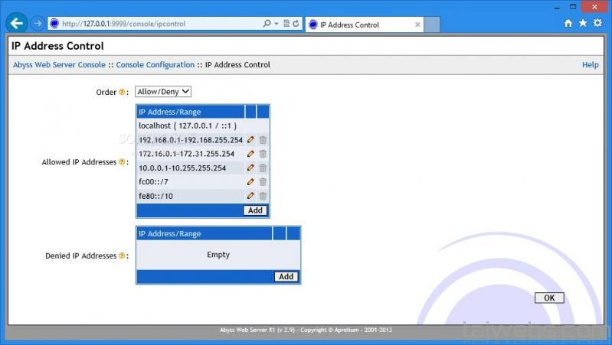Image resolution: width=612 pixels, height=345 pixels.
Task: Click help icon next to Denied IP Addresses
Action: click(123, 256)
